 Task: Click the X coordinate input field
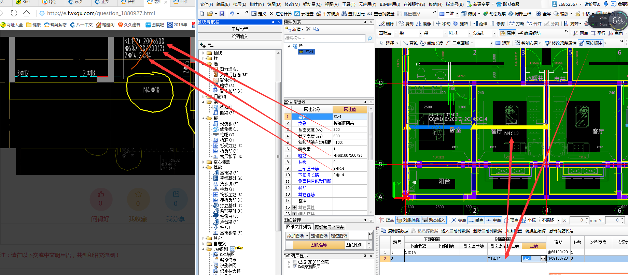579,220
